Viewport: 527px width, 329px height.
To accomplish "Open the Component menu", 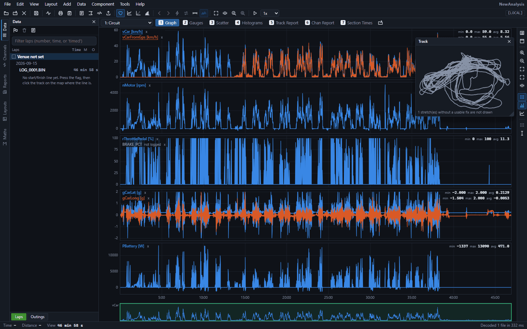I will 103,4.
